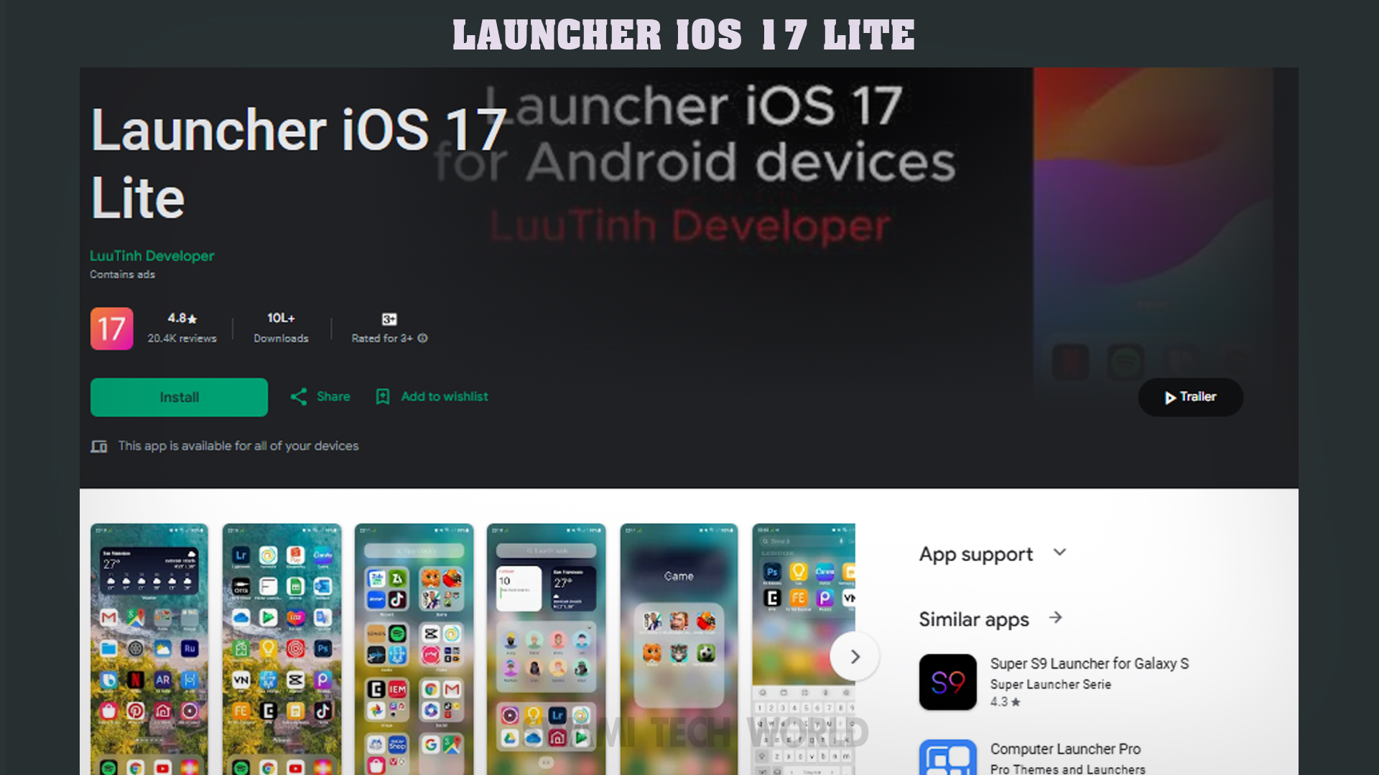Open the keyboard search screenshot
This screenshot has width=1379, height=775.
coord(804,649)
